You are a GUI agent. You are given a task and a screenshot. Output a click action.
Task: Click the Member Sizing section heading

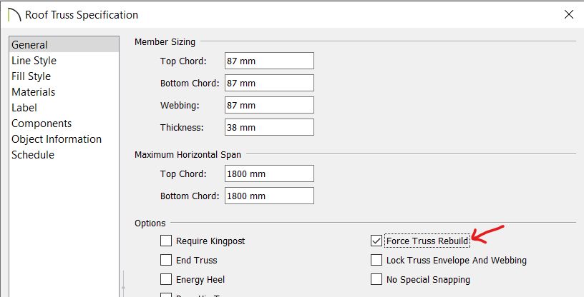[165, 41]
